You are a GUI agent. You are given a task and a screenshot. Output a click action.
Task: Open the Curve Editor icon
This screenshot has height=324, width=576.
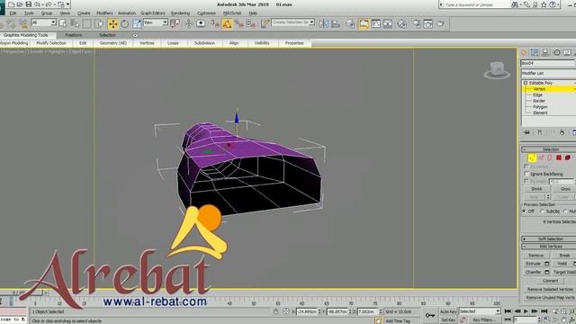tap(376, 24)
